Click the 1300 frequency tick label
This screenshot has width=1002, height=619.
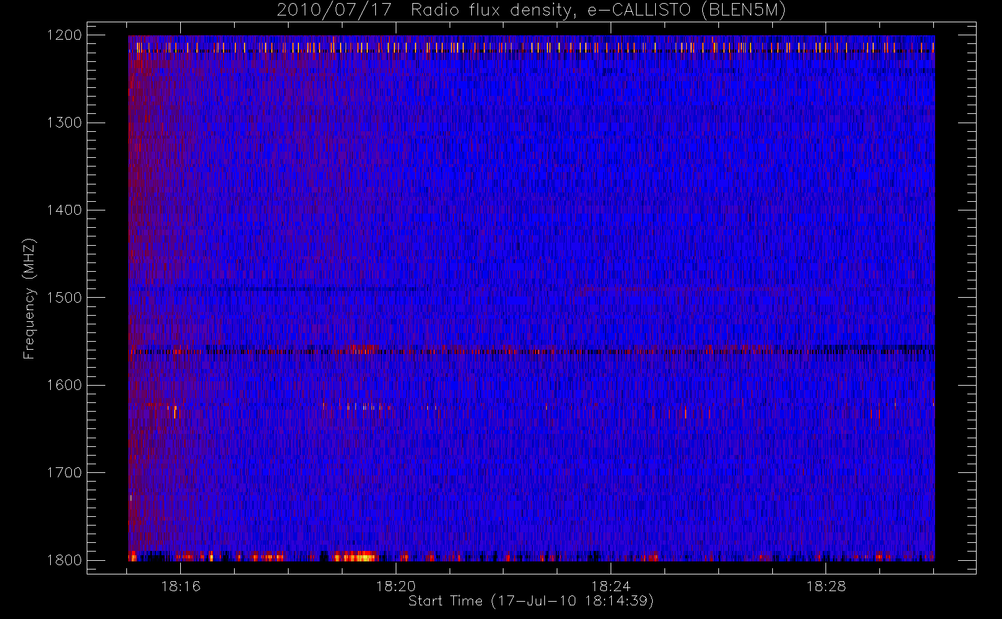click(64, 123)
